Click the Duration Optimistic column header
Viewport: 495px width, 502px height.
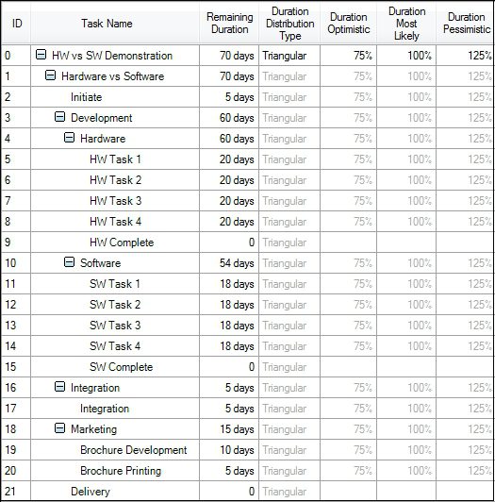pyautogui.click(x=349, y=24)
